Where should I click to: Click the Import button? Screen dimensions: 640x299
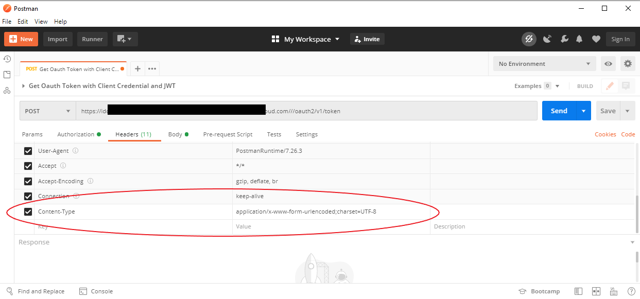[x=58, y=39]
